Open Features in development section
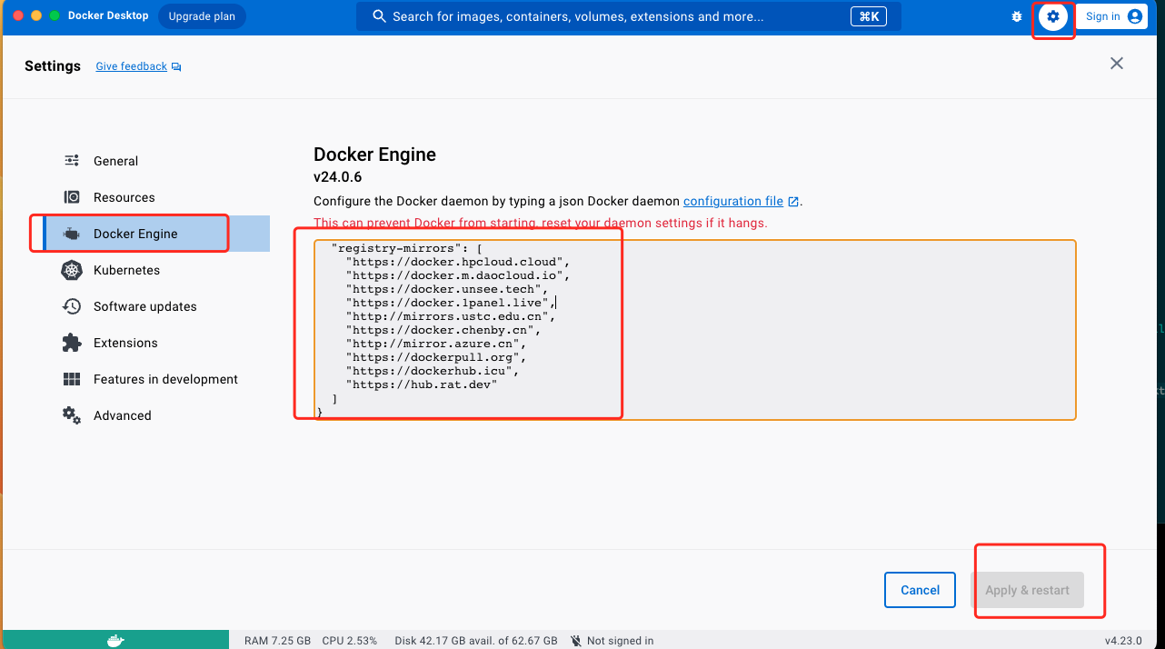Screen dimensions: 1165x649 [165, 379]
